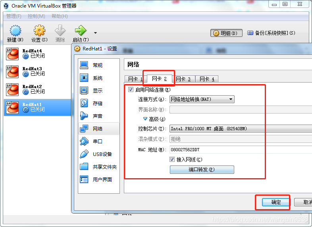The width and height of the screenshot is (312, 227).
Task: Switch to the 网卡 2 tab
Action: pyautogui.click(x=159, y=79)
